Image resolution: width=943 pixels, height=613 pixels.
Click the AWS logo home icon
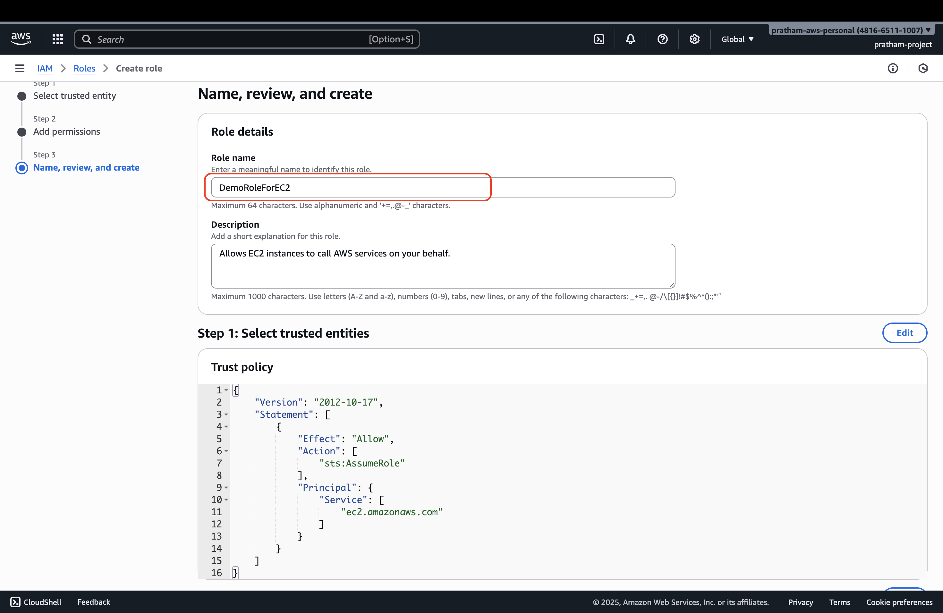click(x=21, y=39)
